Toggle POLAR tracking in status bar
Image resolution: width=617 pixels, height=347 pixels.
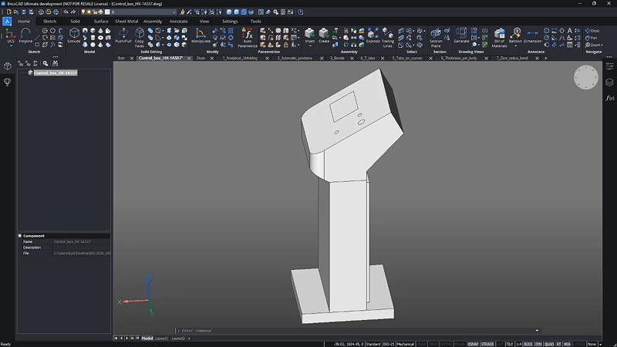(460, 344)
